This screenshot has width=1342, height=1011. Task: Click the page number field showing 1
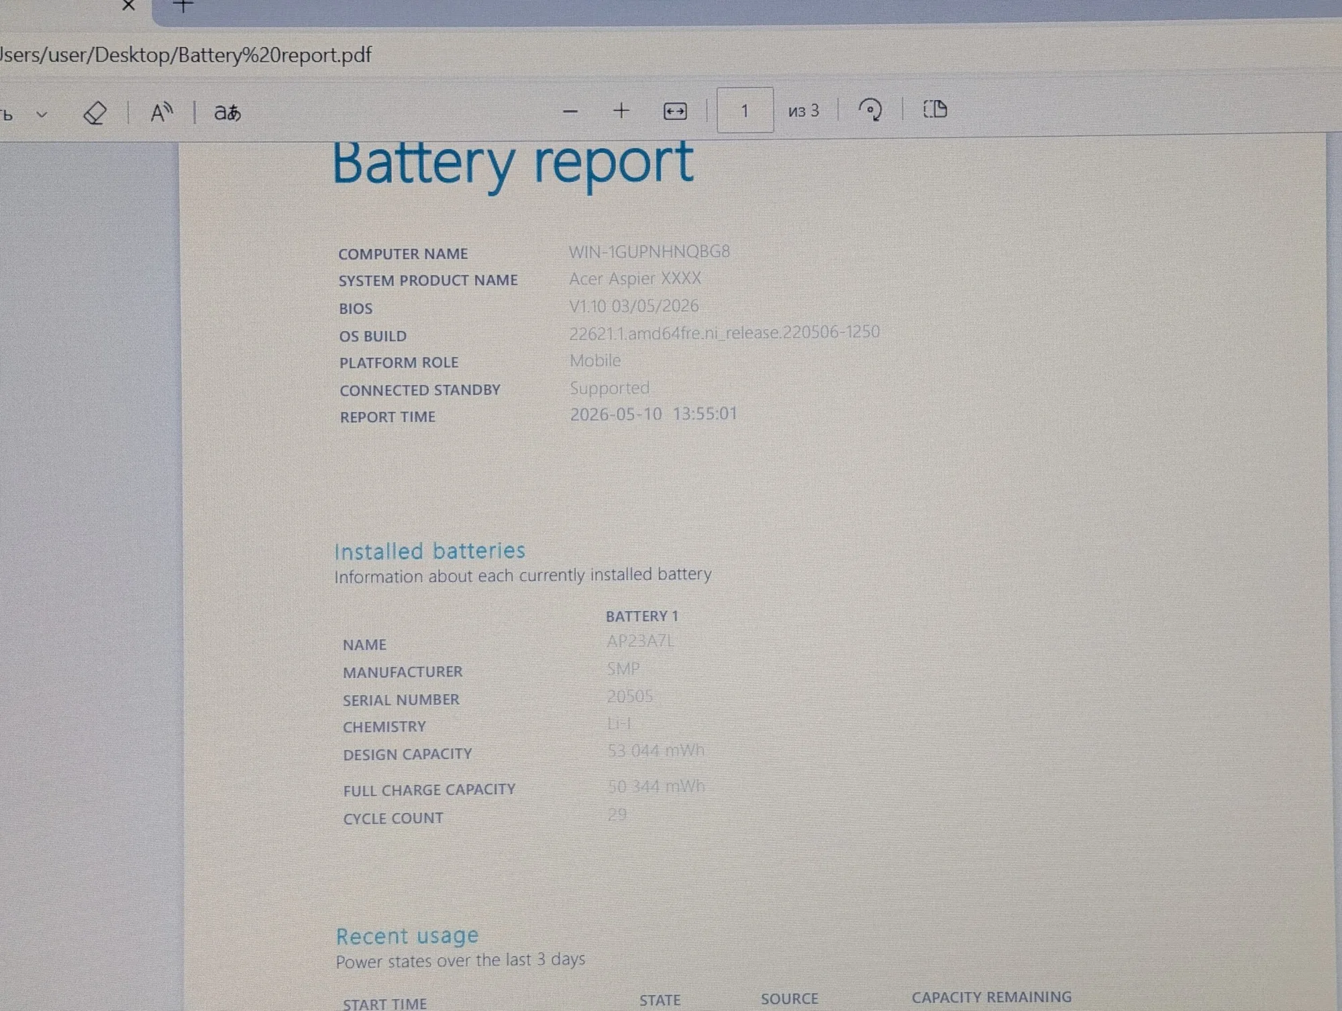coord(745,111)
